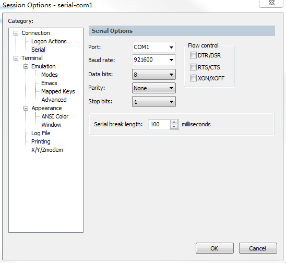This screenshot has height=263, width=286.
Task: Collapse the Terminal tree node
Action: pos(16,58)
